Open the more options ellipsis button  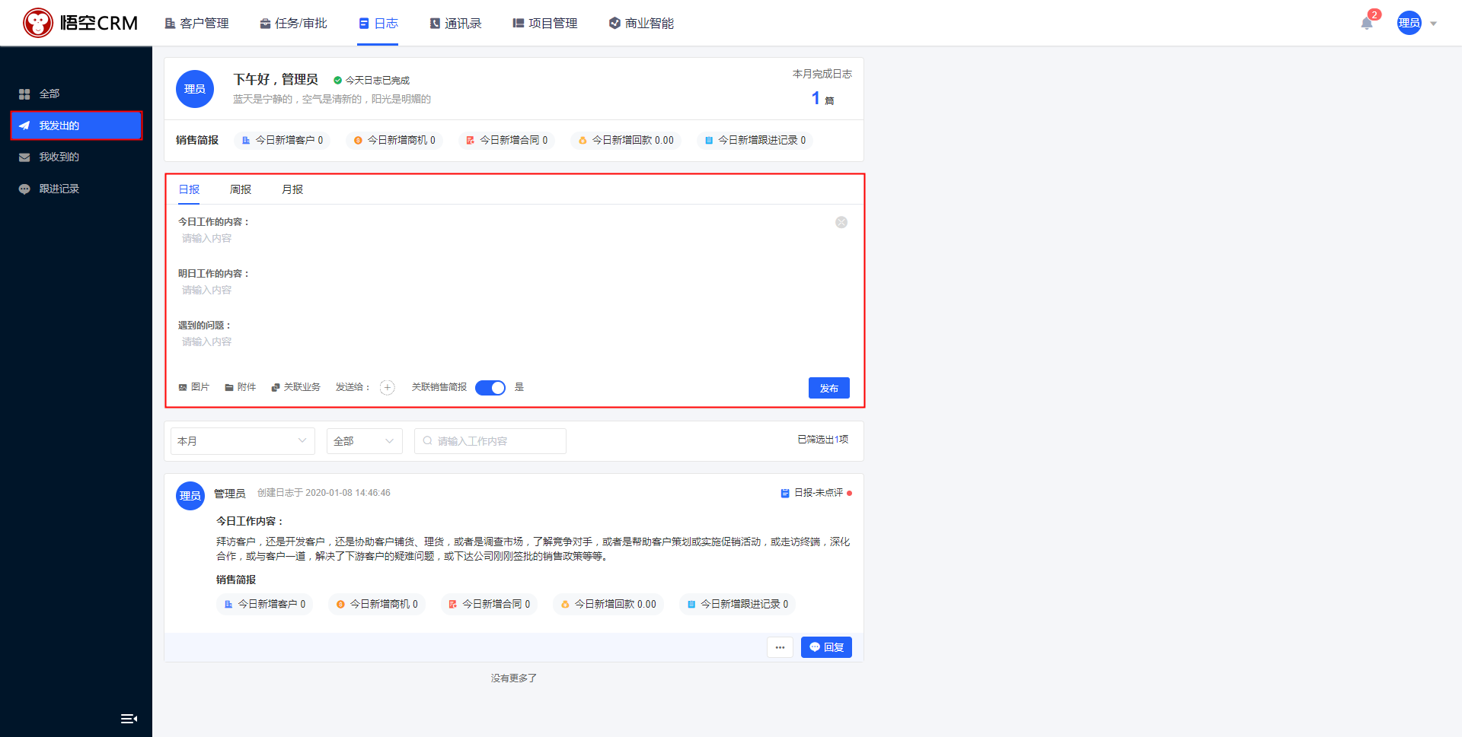pos(780,647)
